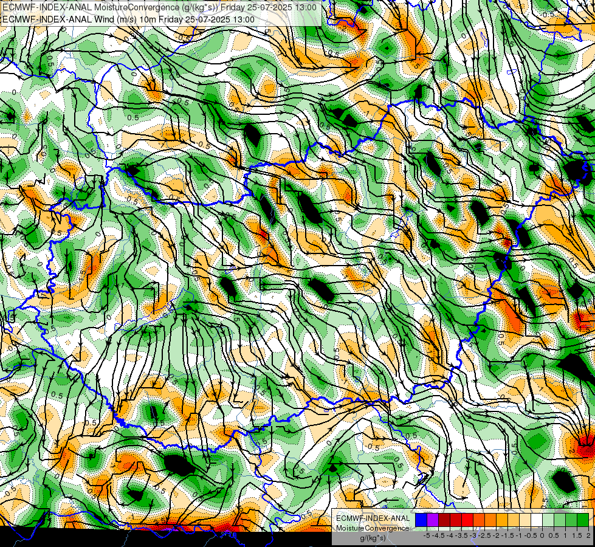Click the legend tick value '-3.5'
The image size is (595, 547).
click(461, 535)
